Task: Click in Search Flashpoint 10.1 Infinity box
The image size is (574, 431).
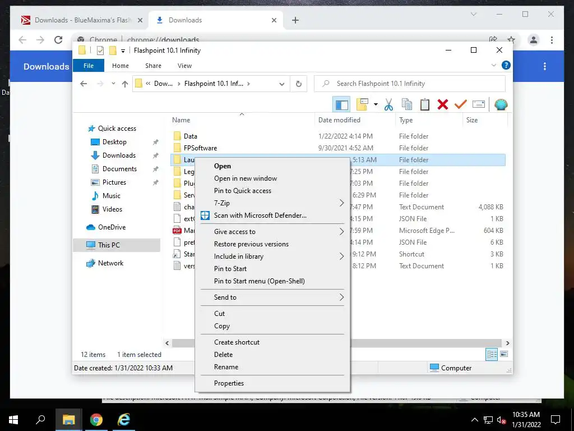Action: pos(410,84)
